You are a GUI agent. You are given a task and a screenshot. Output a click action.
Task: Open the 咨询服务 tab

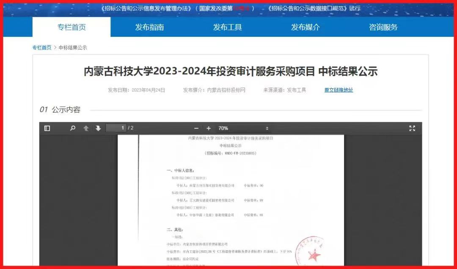click(383, 27)
